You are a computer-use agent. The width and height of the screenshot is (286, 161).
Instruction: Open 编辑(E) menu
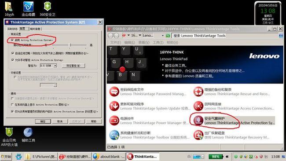pyautogui.click(x=129, y=42)
